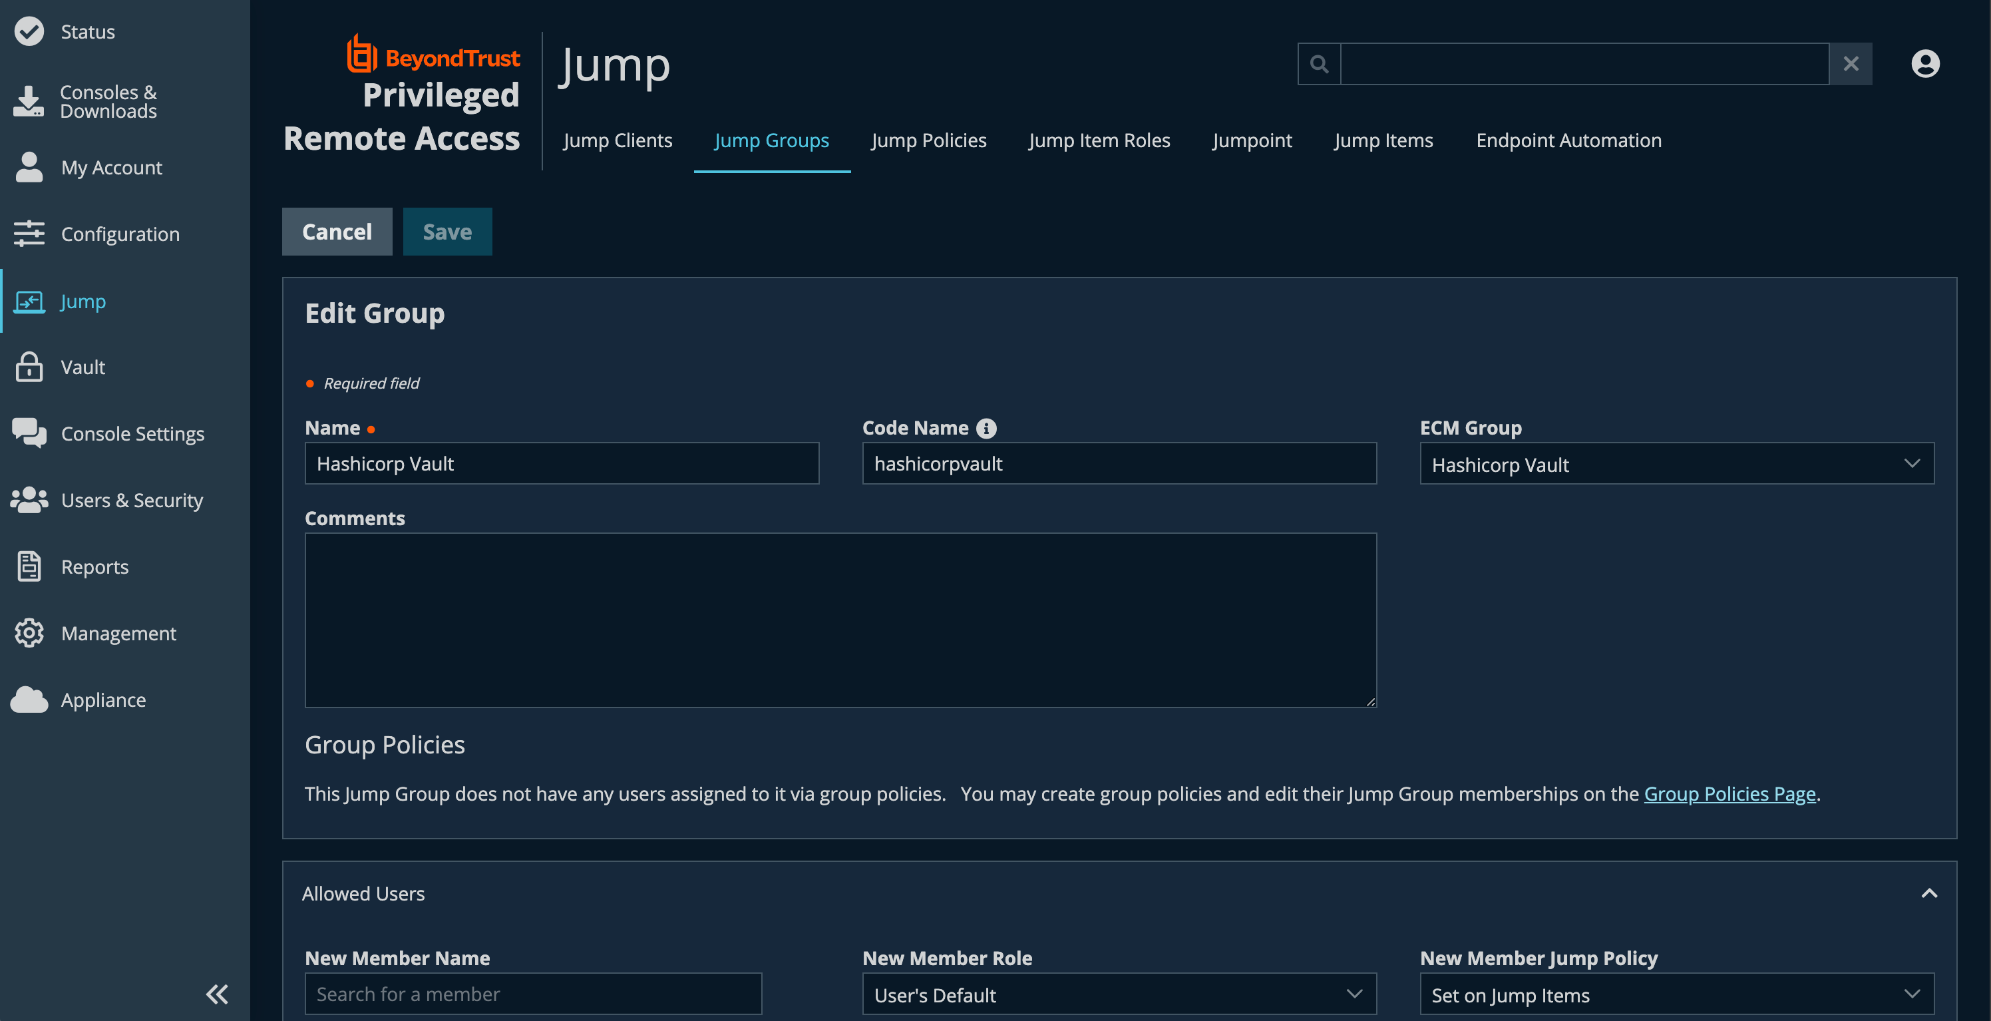The image size is (1991, 1021).
Task: Open Management menu item
Action: tap(118, 632)
